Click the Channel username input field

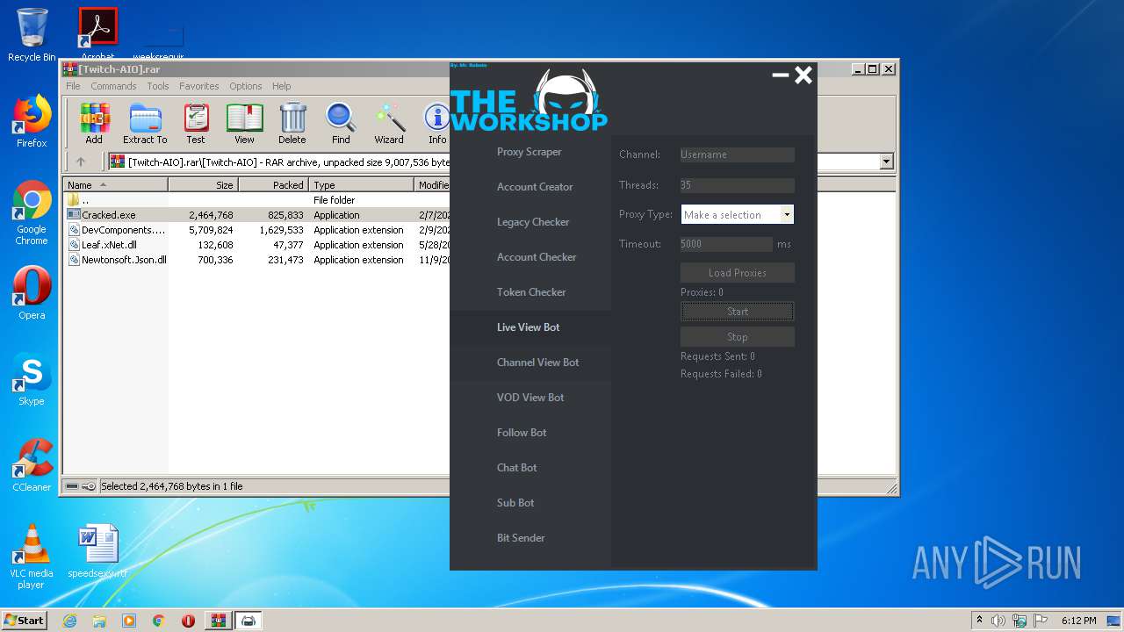[738, 154]
